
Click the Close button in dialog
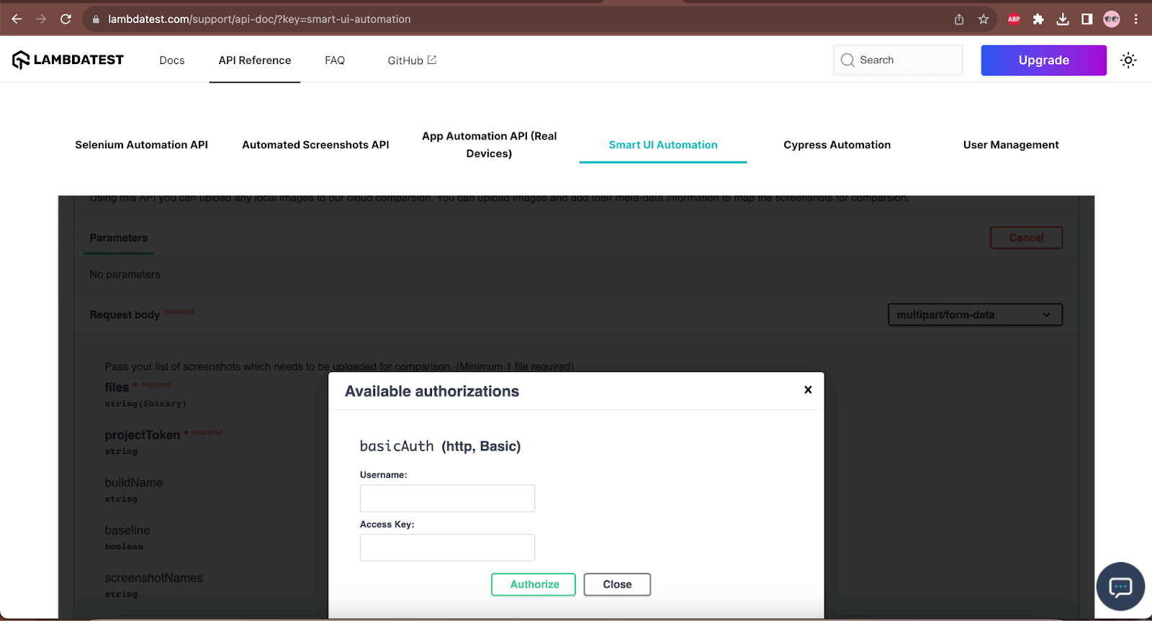617,584
